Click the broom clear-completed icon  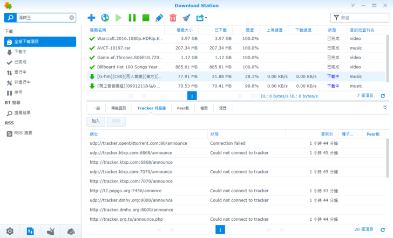pyautogui.click(x=187, y=18)
